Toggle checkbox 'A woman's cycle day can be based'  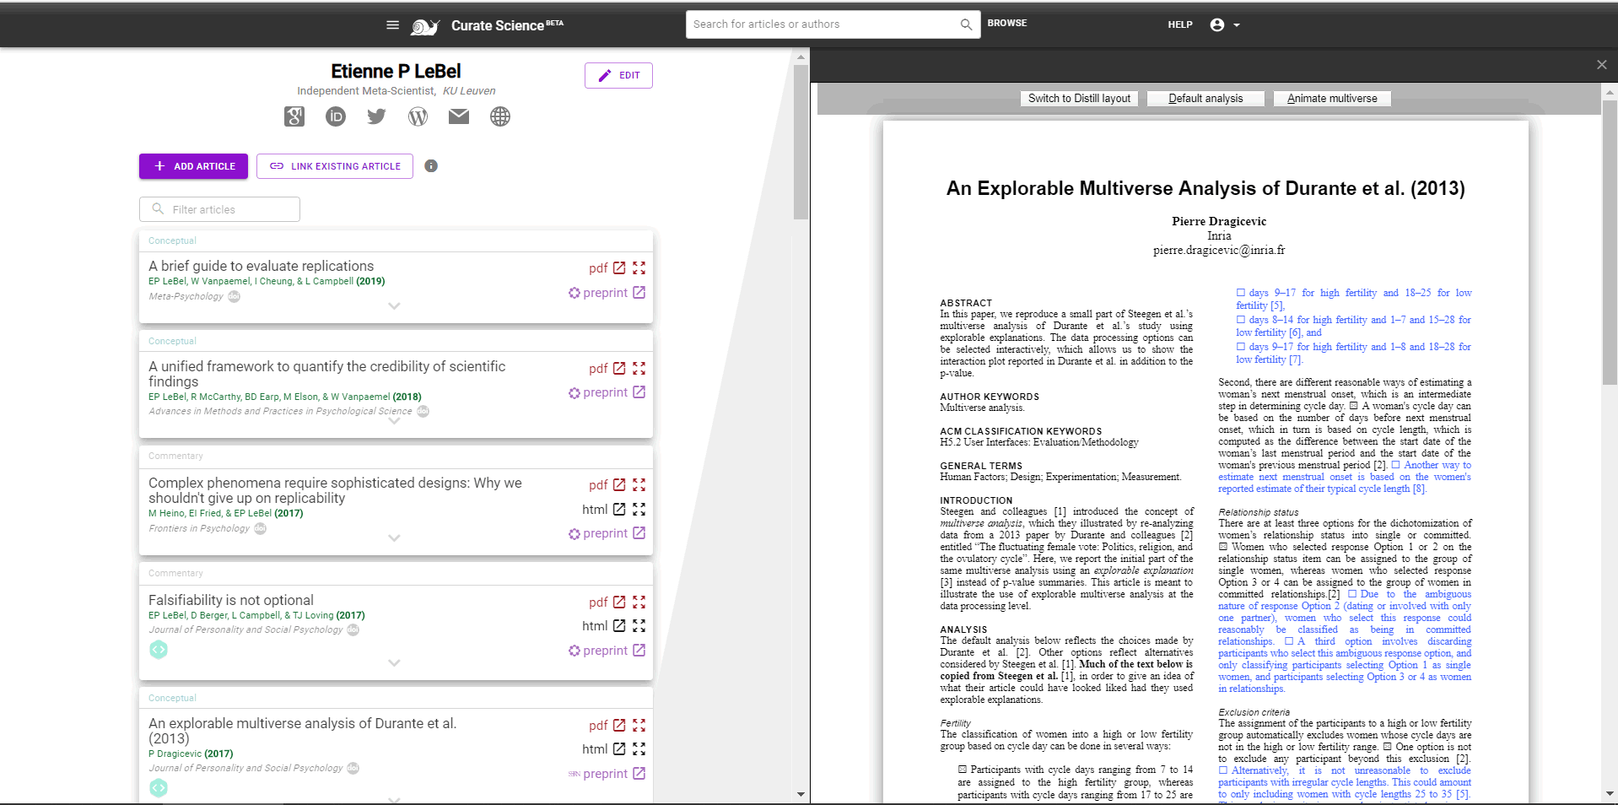(x=1354, y=406)
